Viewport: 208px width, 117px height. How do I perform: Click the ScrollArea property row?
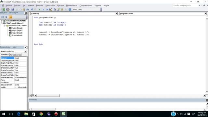14,82
